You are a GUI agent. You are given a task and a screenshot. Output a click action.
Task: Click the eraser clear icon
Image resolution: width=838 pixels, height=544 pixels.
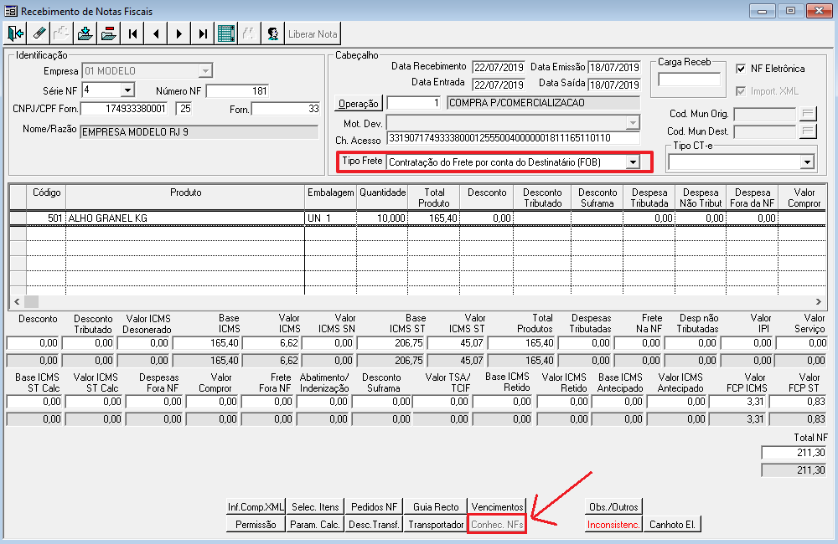pos(39,33)
